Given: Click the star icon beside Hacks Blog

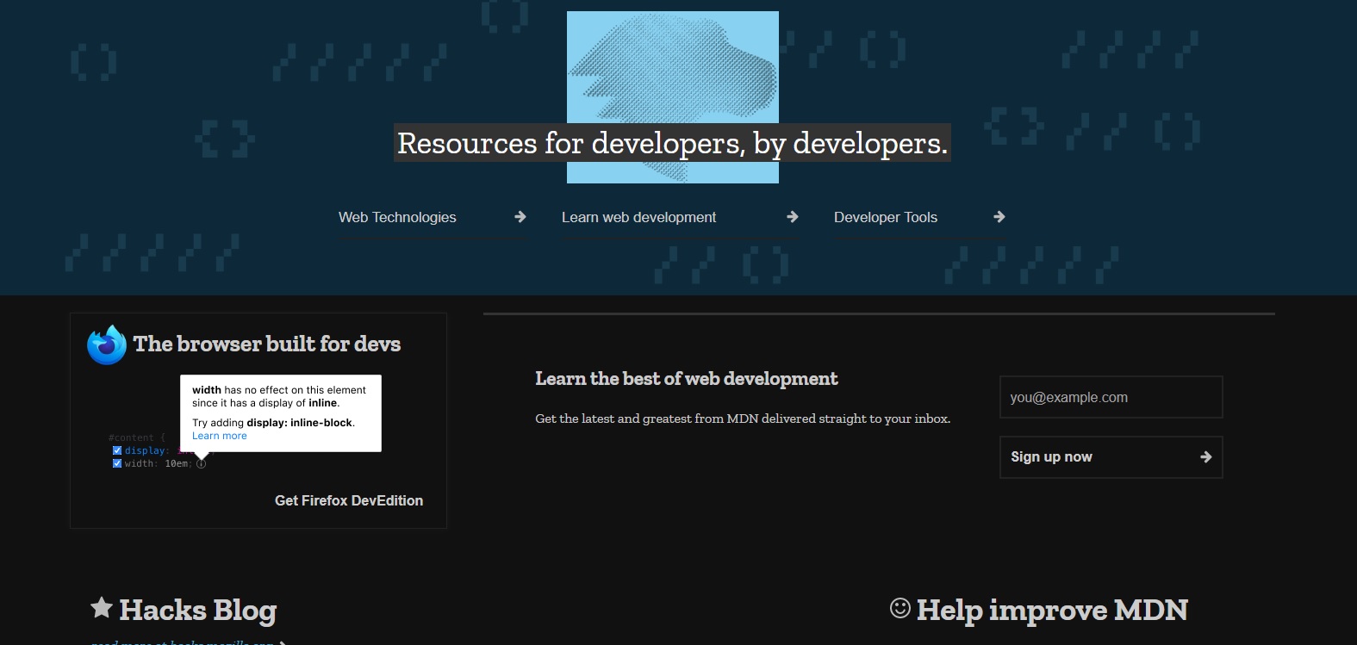Looking at the screenshot, I should pyautogui.click(x=102, y=608).
